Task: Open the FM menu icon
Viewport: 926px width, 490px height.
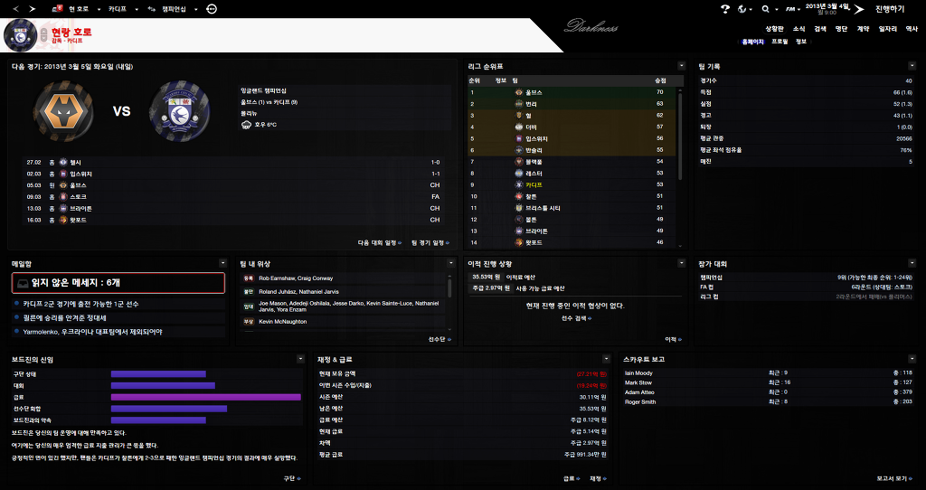Action: coord(790,9)
